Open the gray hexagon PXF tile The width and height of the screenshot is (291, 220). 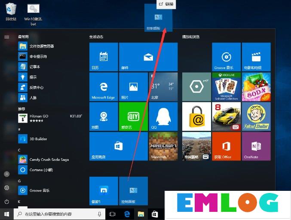click(196, 87)
